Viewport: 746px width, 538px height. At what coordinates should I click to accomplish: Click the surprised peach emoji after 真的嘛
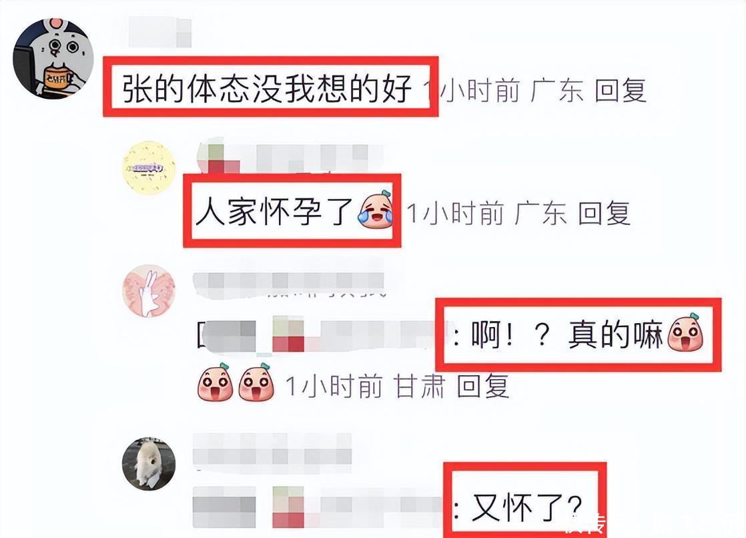(x=685, y=331)
